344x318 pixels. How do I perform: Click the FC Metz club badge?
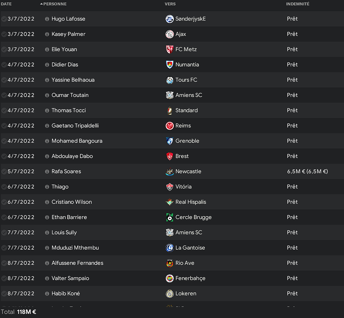pyautogui.click(x=169, y=49)
